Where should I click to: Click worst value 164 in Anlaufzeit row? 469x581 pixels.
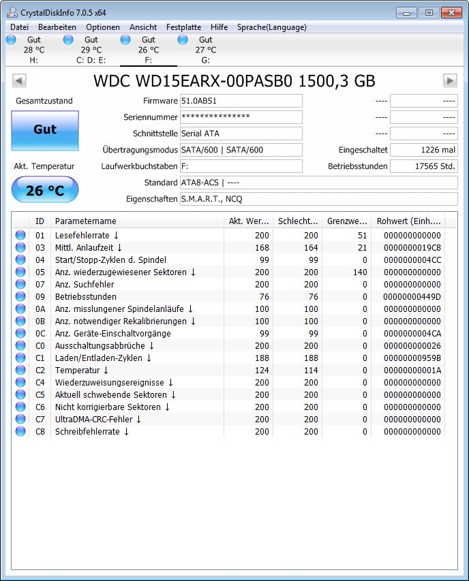pyautogui.click(x=311, y=247)
